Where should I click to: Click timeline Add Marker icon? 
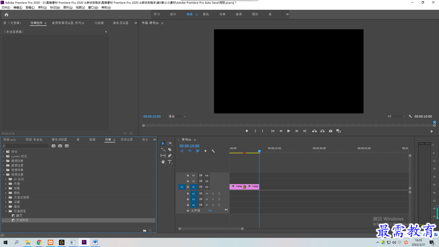coord(205,151)
